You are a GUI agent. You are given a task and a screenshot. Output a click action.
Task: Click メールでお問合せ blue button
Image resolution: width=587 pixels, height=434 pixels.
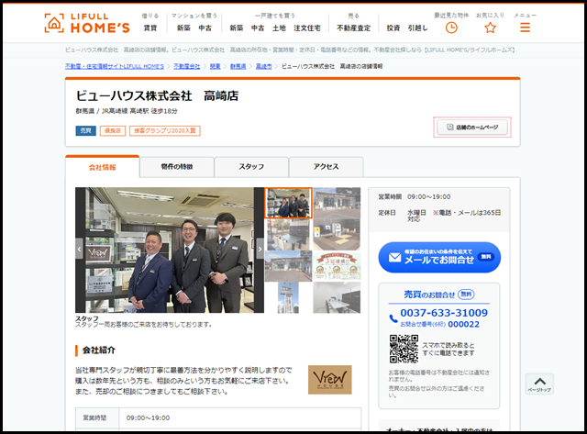coord(439,257)
